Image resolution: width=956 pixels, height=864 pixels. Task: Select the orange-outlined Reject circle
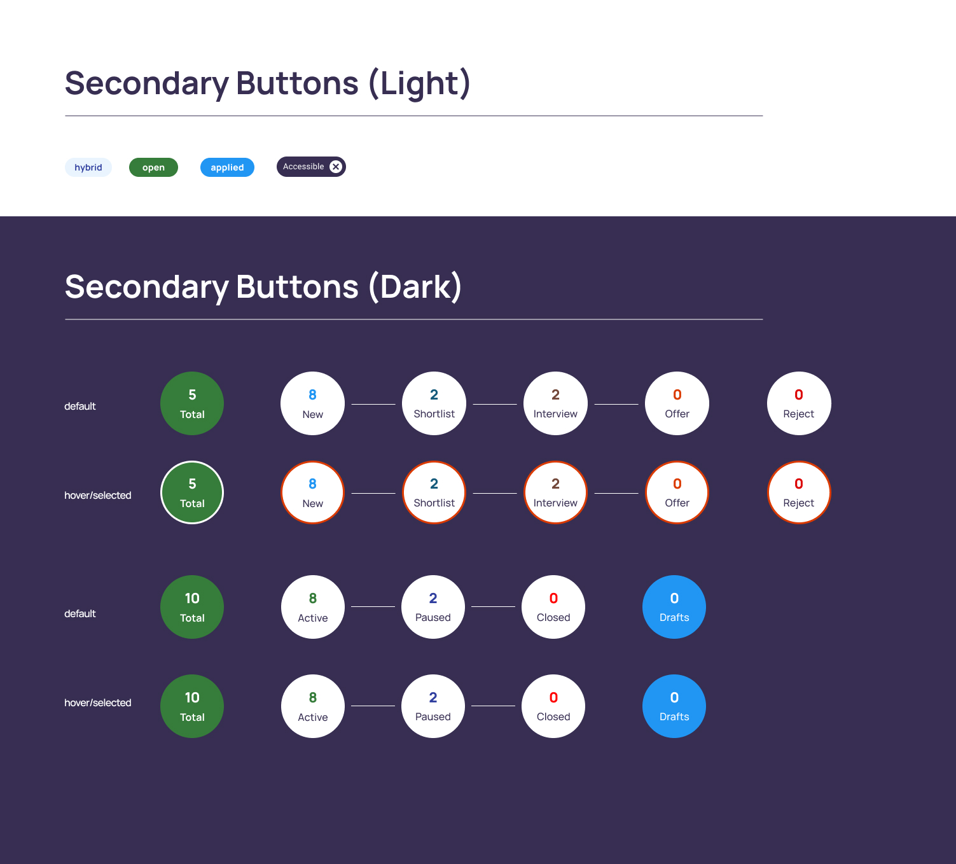[799, 492]
